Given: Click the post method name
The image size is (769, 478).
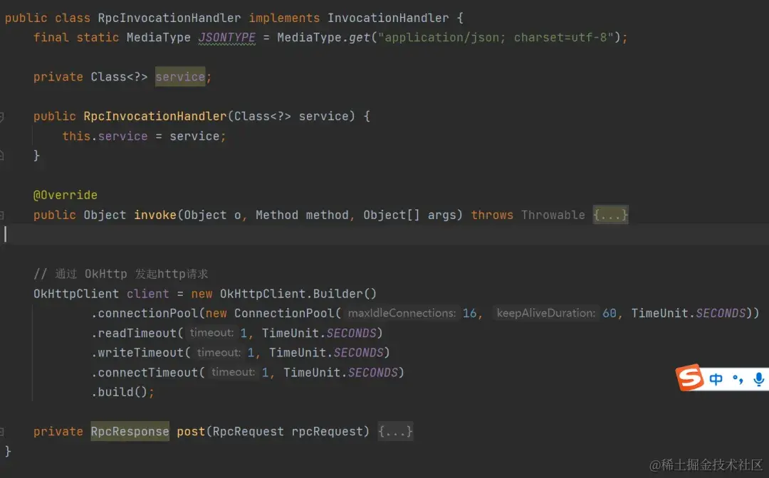Looking at the screenshot, I should 191,432.
